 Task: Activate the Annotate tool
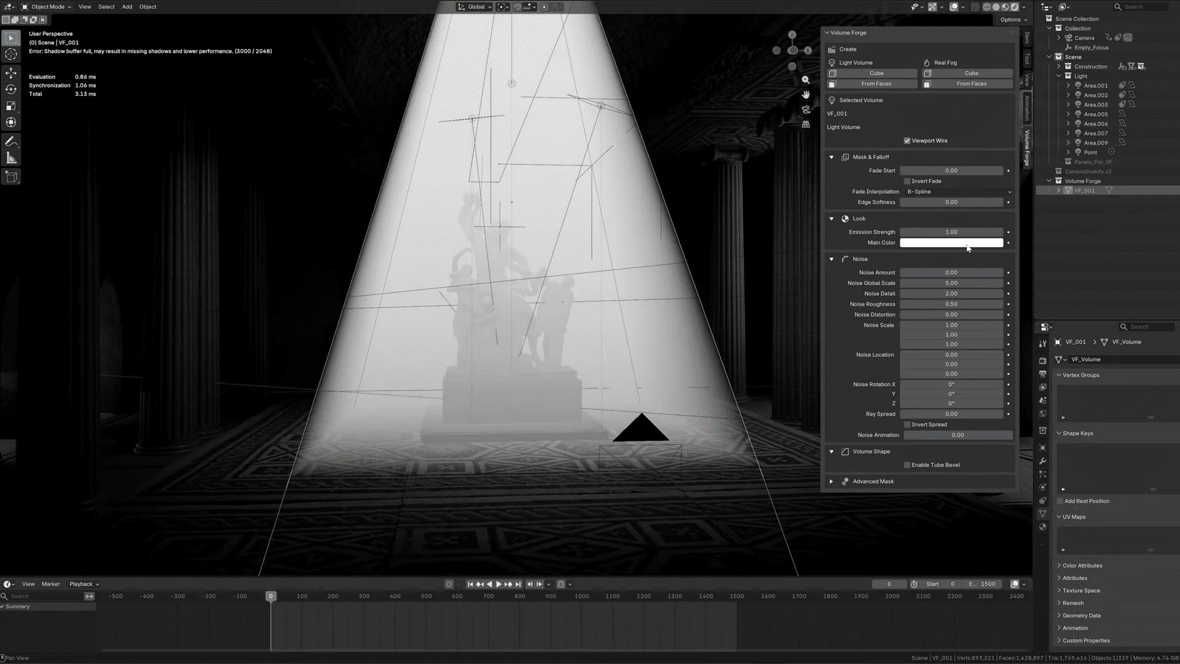tap(10, 141)
